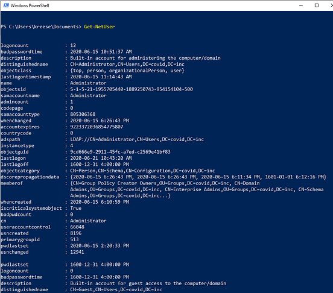Click the Get-NetUser command text
Viewport: 333px width, 293px height.
click(x=100, y=27)
